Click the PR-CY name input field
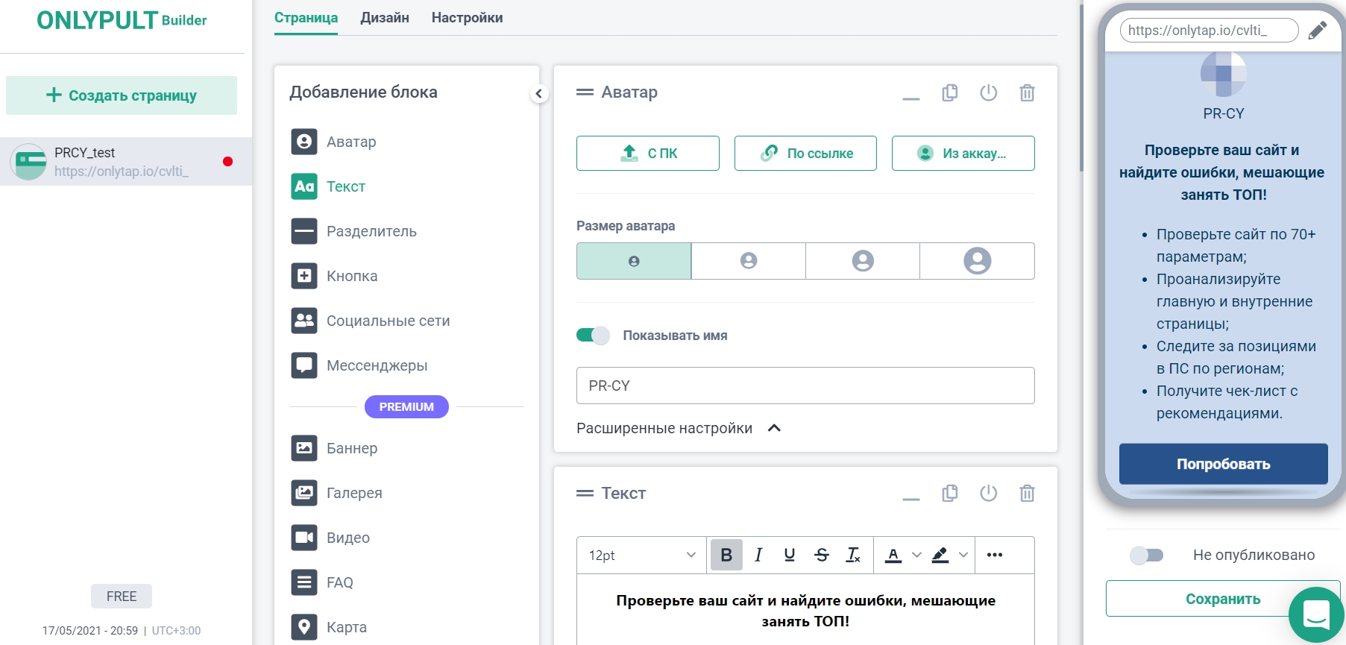The height and width of the screenshot is (645, 1346). coord(805,386)
